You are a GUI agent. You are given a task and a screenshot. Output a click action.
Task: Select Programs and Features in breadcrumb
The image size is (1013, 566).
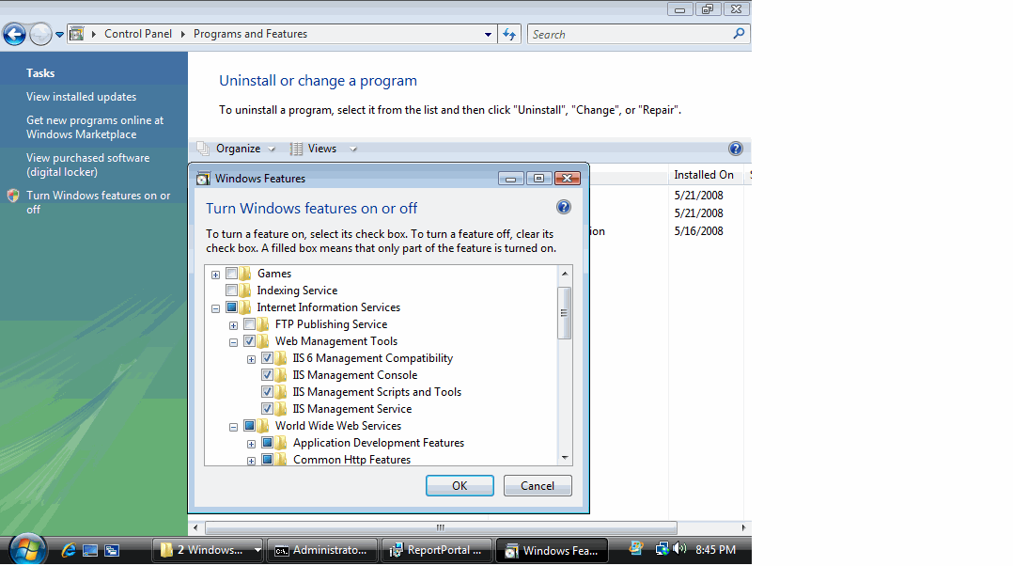click(251, 34)
